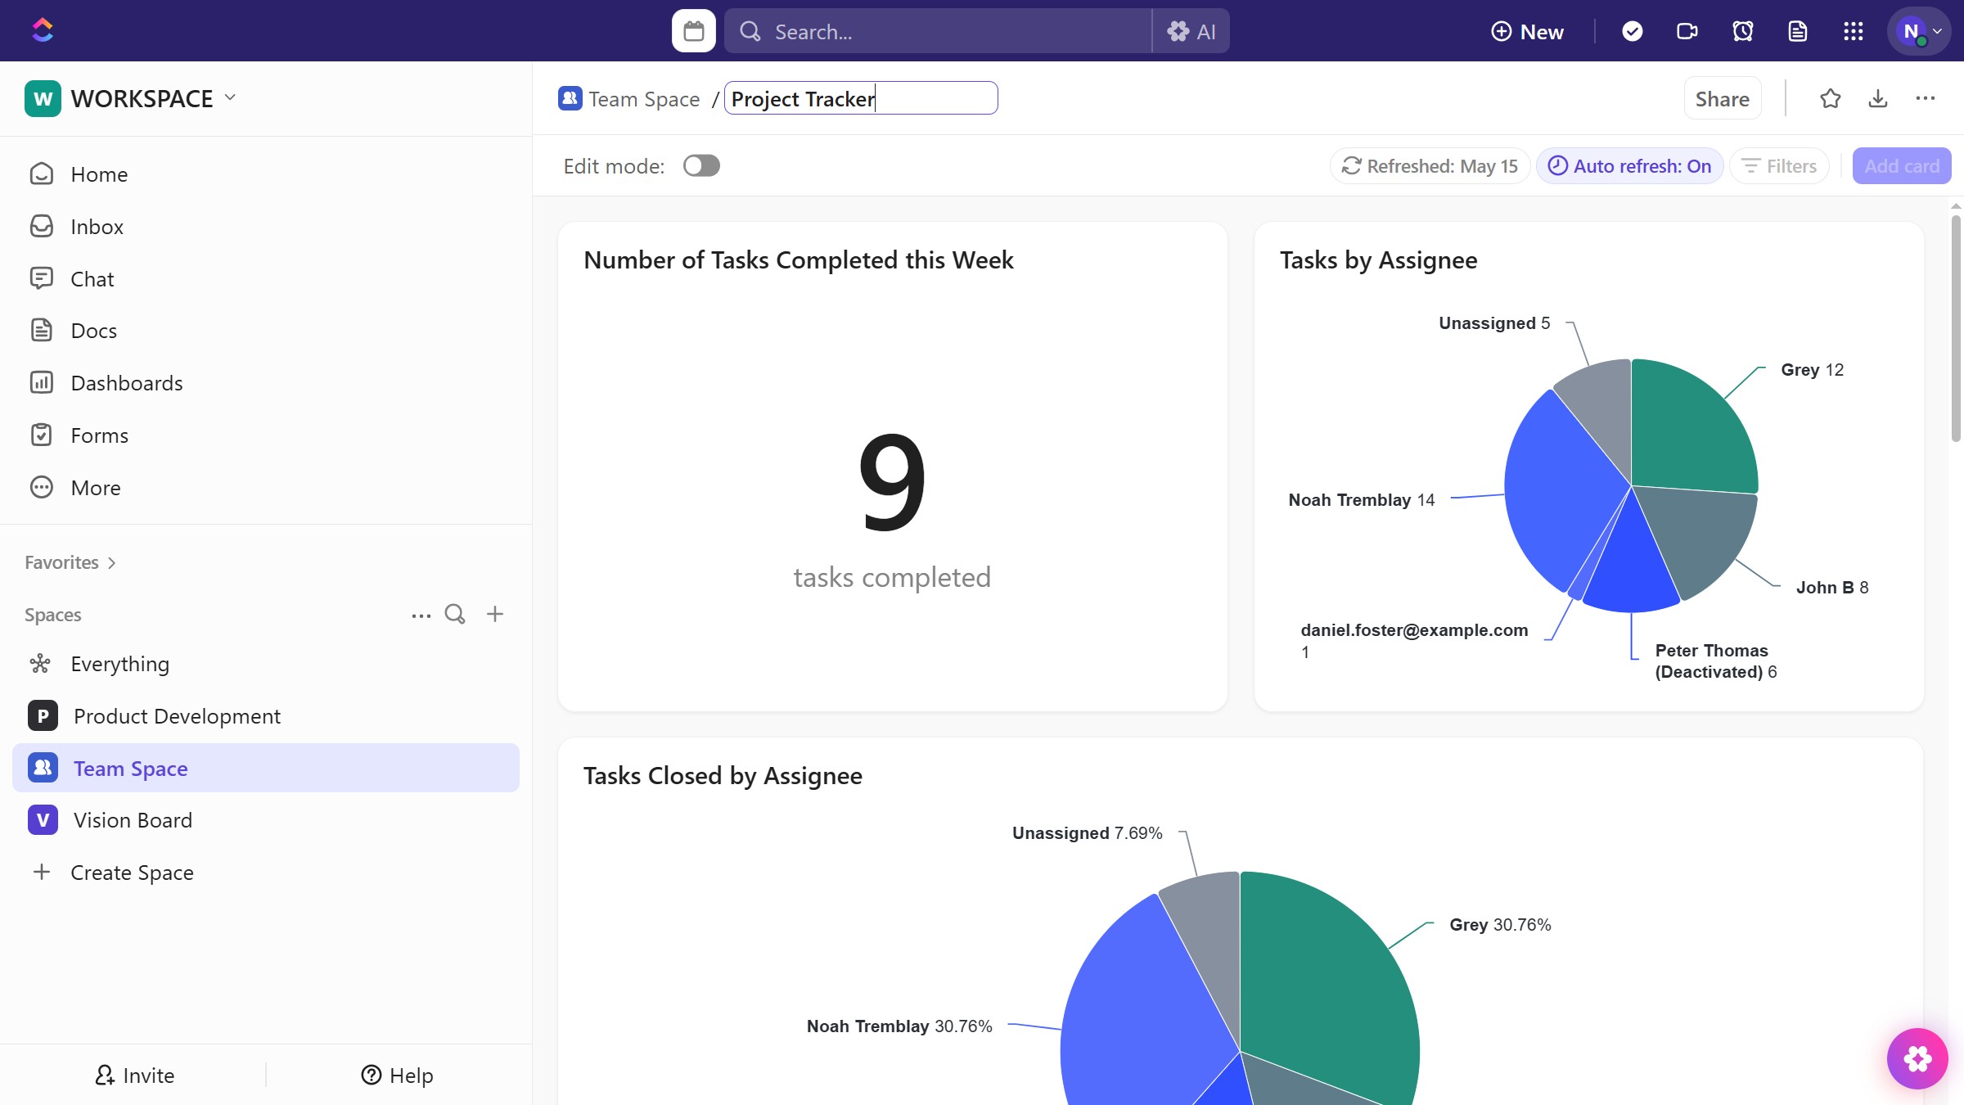The image size is (1964, 1105).
Task: Click the quick action checkmark icon
Action: coord(1632,31)
